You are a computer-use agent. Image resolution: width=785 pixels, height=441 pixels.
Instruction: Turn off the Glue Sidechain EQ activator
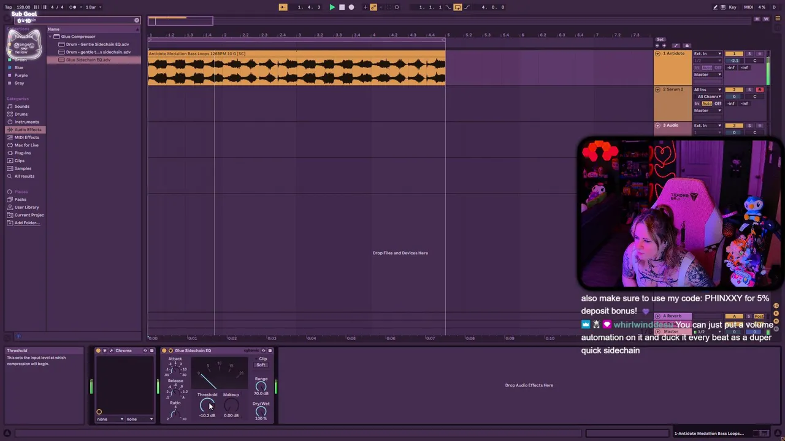pos(164,351)
